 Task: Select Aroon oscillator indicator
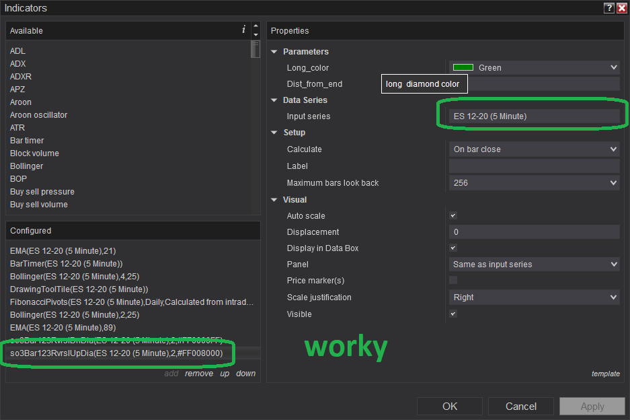click(38, 115)
